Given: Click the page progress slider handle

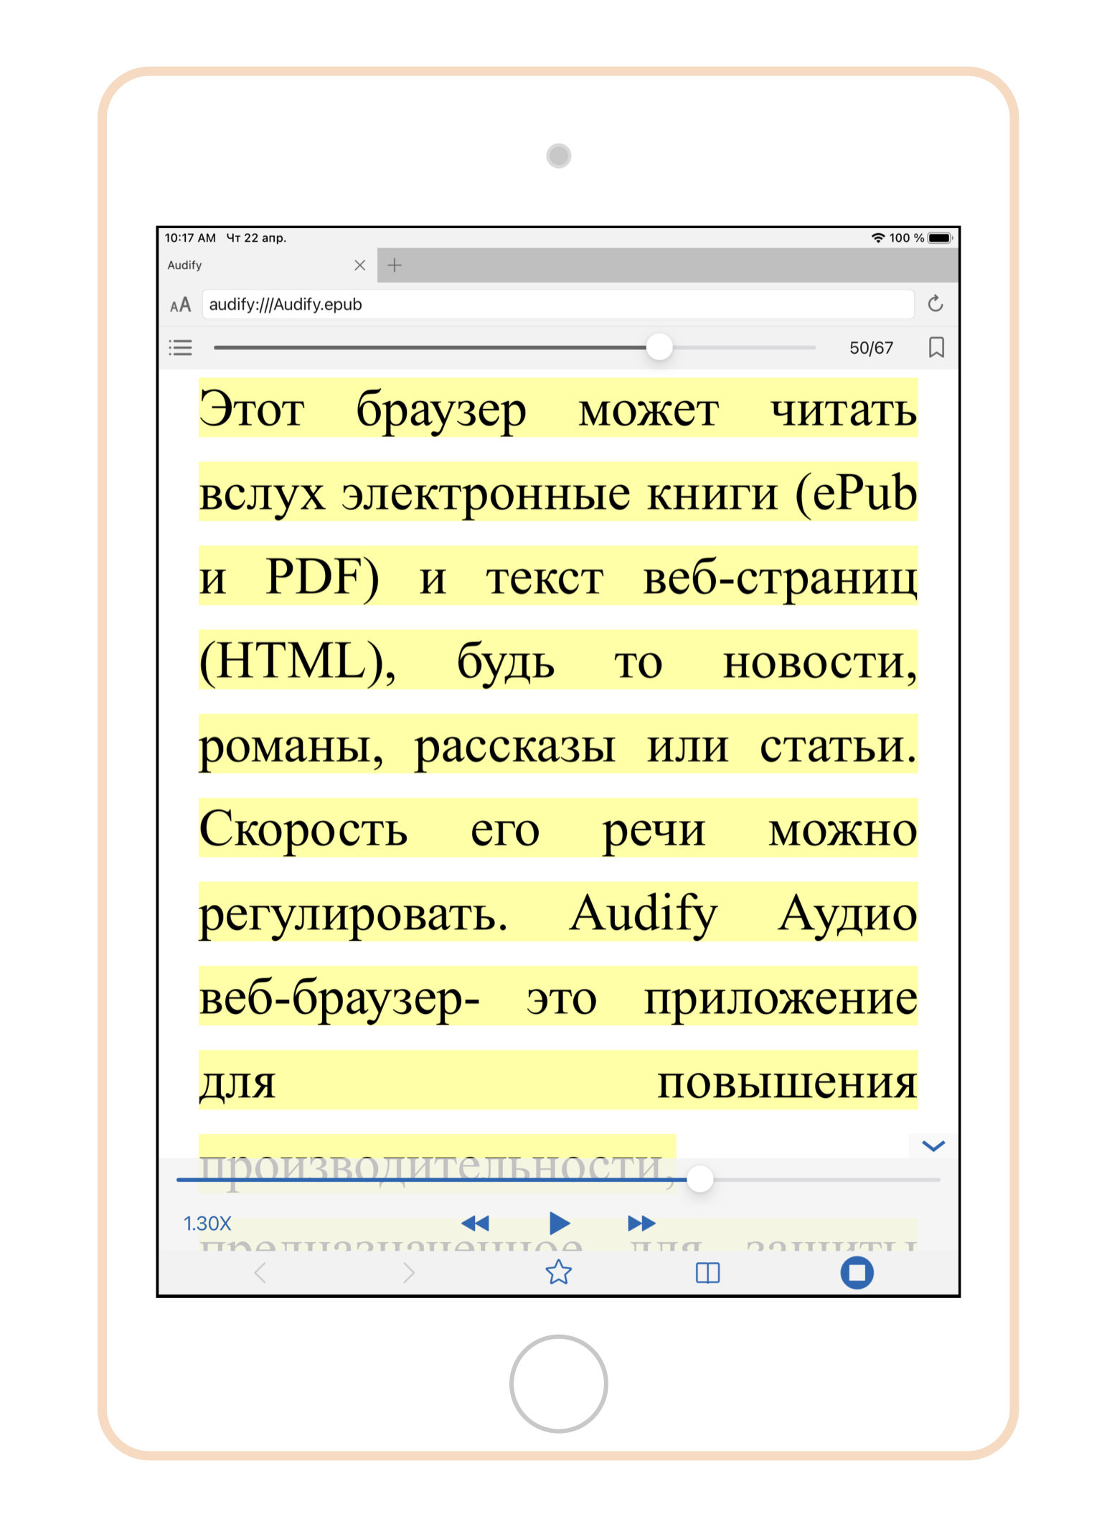Looking at the screenshot, I should click(659, 347).
